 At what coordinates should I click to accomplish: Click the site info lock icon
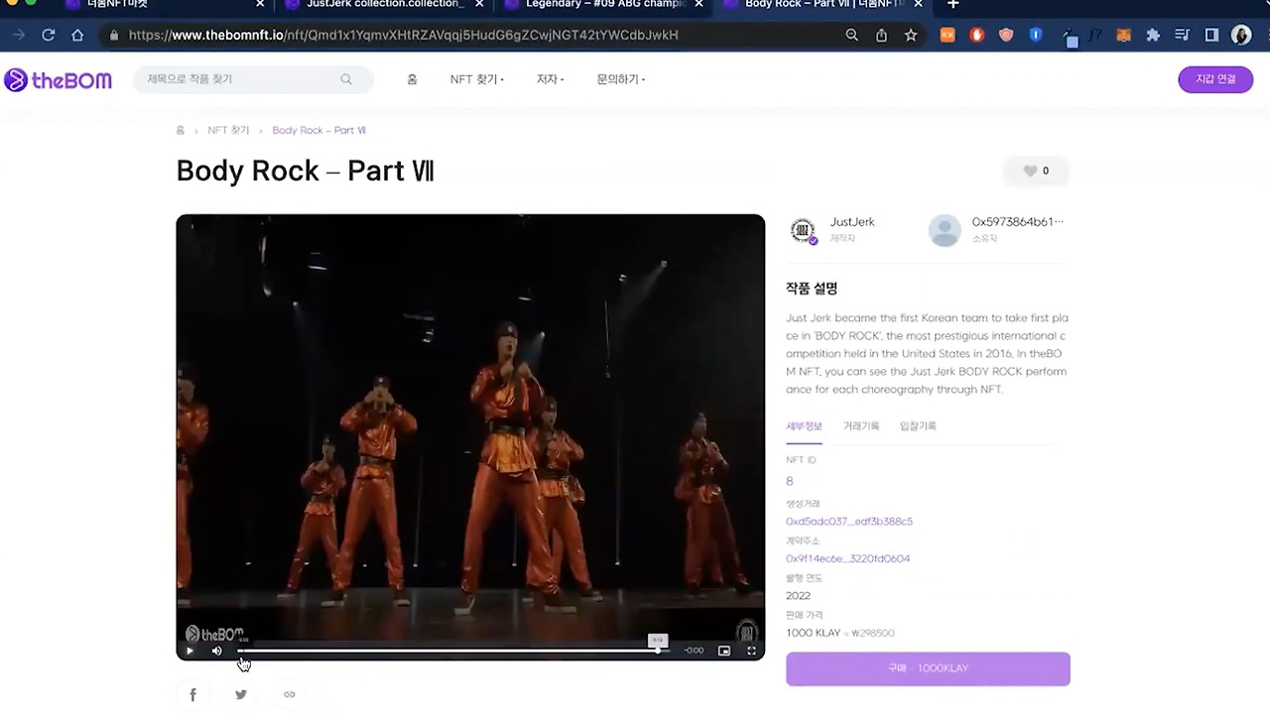[x=114, y=35]
